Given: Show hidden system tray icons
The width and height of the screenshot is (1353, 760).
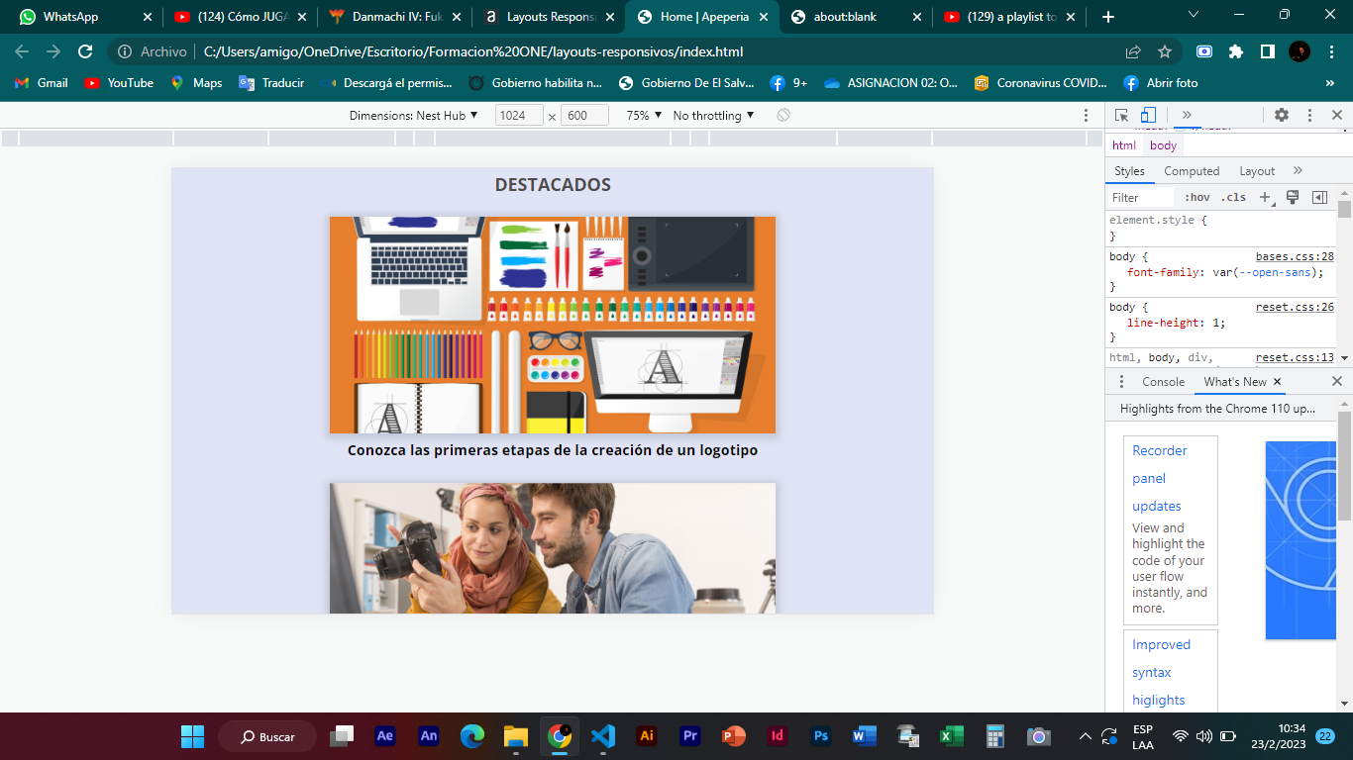Looking at the screenshot, I should (x=1086, y=736).
